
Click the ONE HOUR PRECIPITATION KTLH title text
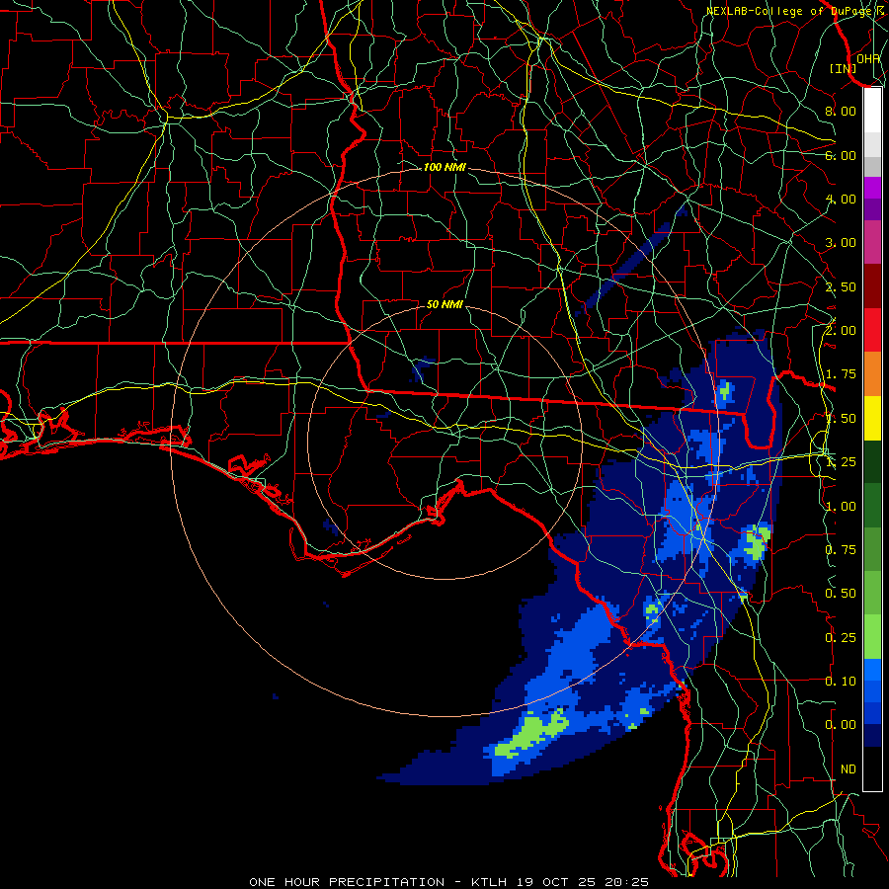(448, 882)
